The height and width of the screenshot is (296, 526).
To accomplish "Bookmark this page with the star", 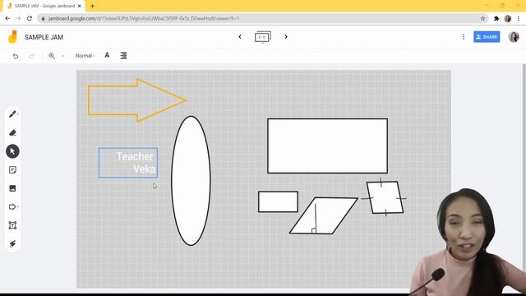I will coord(482,18).
